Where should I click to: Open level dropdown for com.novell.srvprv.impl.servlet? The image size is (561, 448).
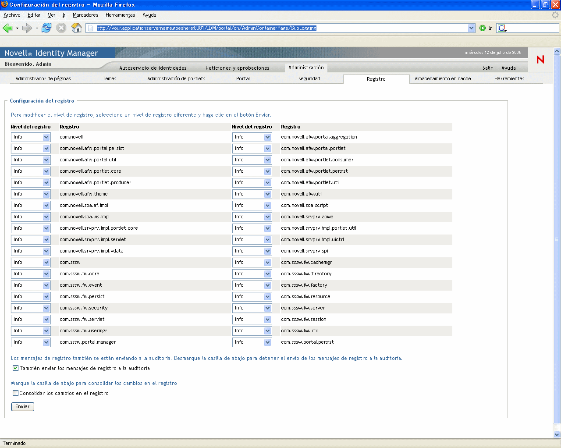(x=31, y=240)
